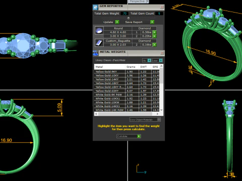This screenshot has height=181, width=242.
Task: Open the Perspective viewport tab
Action: pyautogui.click(x=137, y=2)
